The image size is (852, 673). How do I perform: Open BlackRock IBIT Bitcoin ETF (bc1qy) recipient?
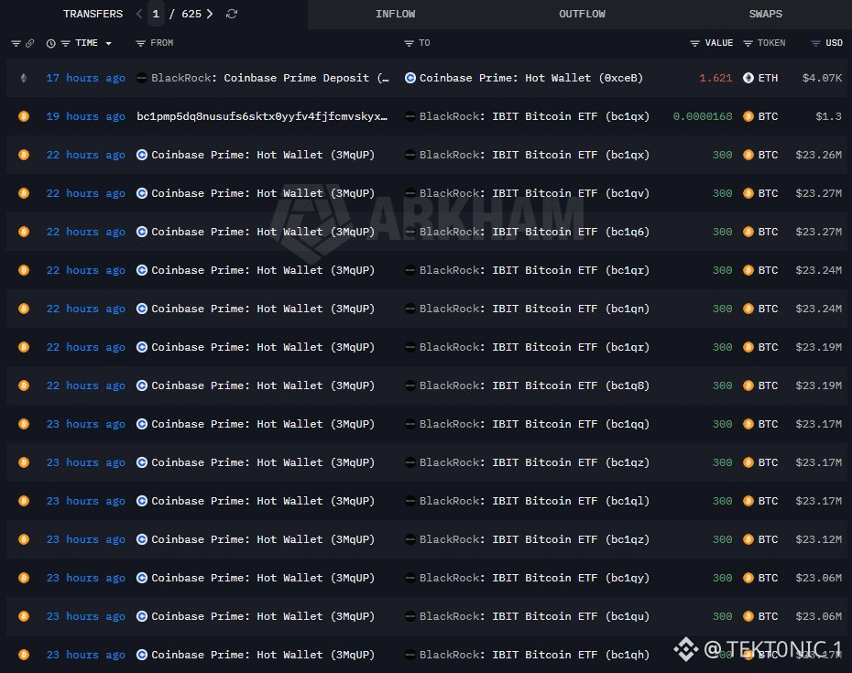[534, 578]
